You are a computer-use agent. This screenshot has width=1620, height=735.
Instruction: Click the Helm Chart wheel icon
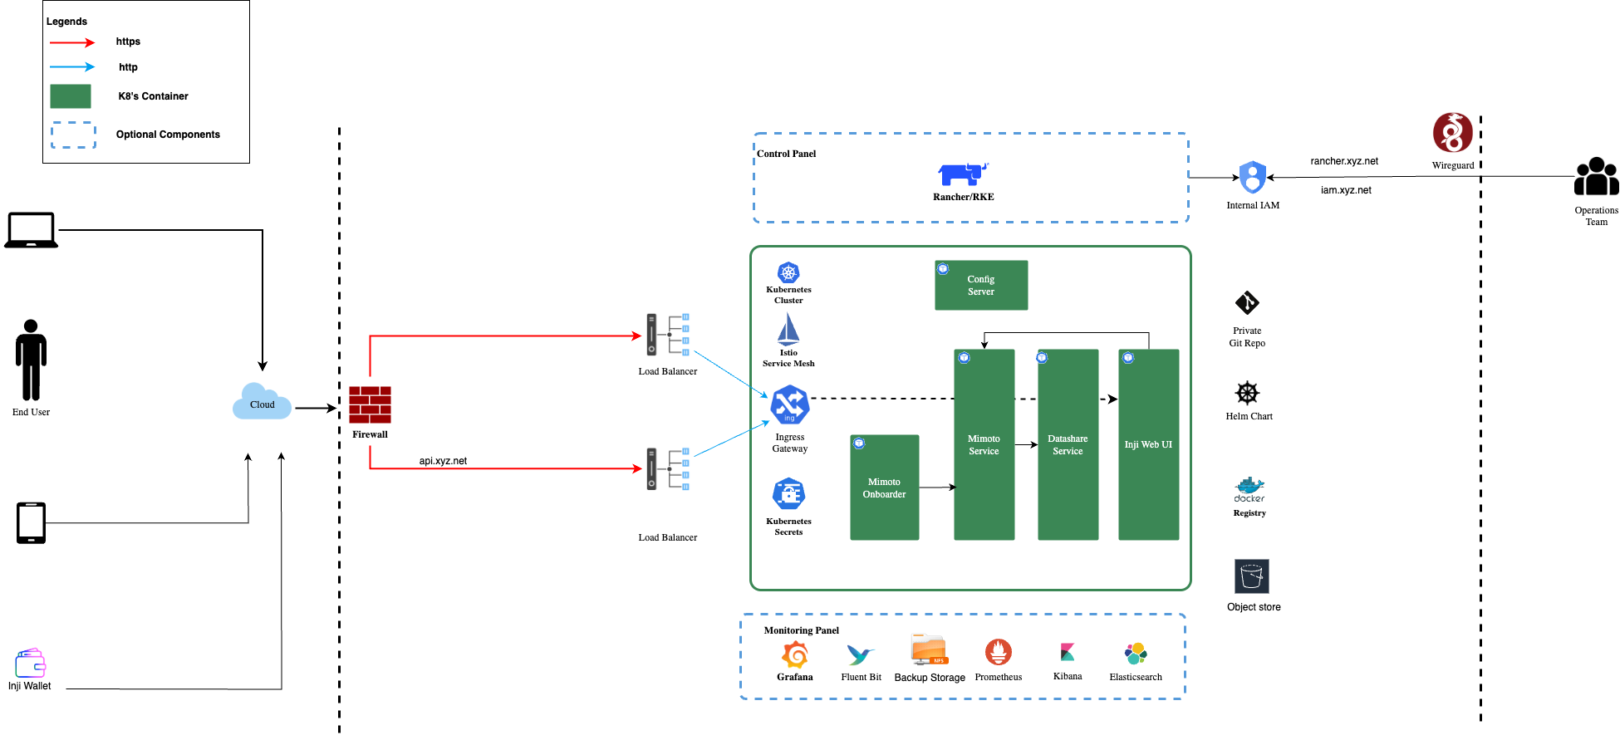pyautogui.click(x=1248, y=393)
